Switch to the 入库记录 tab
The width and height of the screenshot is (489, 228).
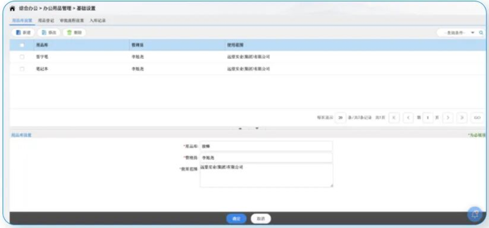tap(97, 20)
